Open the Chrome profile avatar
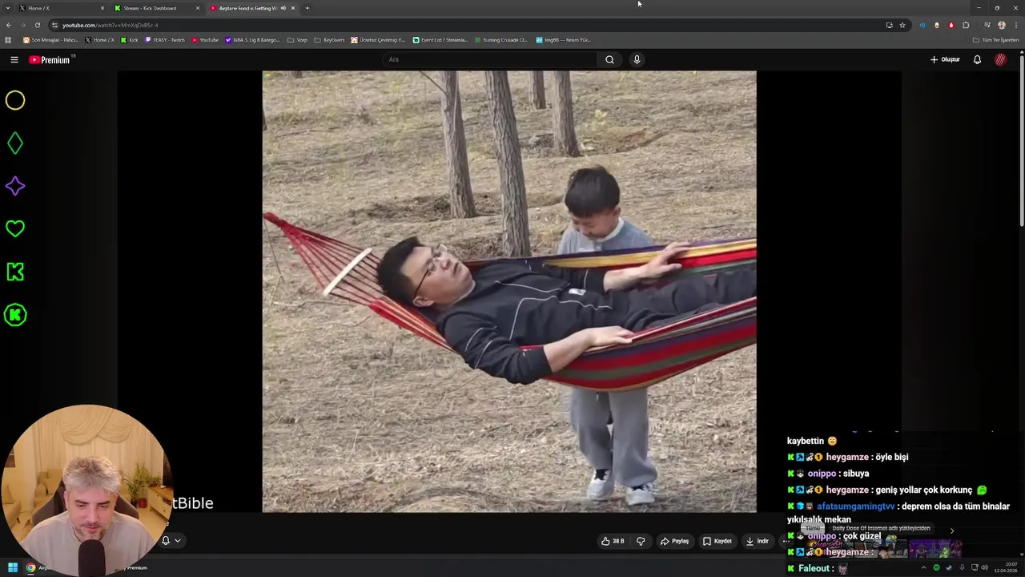The width and height of the screenshot is (1025, 577). point(1002,25)
